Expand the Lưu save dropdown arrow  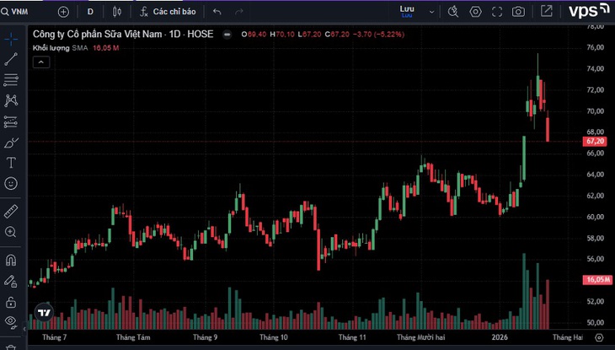click(x=431, y=12)
